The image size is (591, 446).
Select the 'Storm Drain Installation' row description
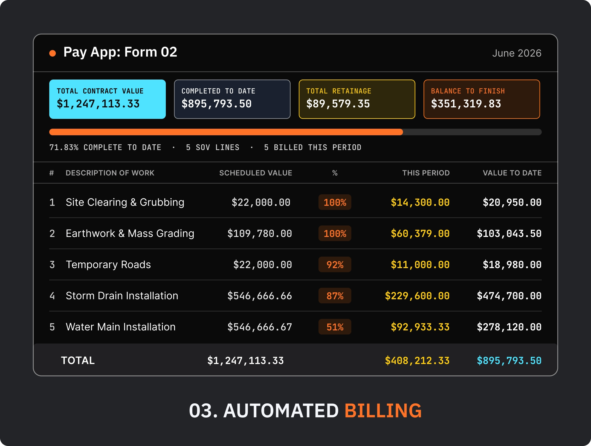pos(122,296)
